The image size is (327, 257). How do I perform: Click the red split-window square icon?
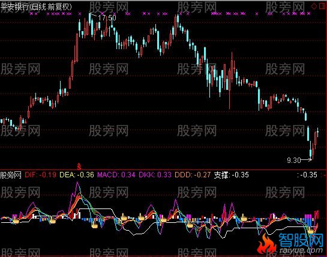coord(323,6)
